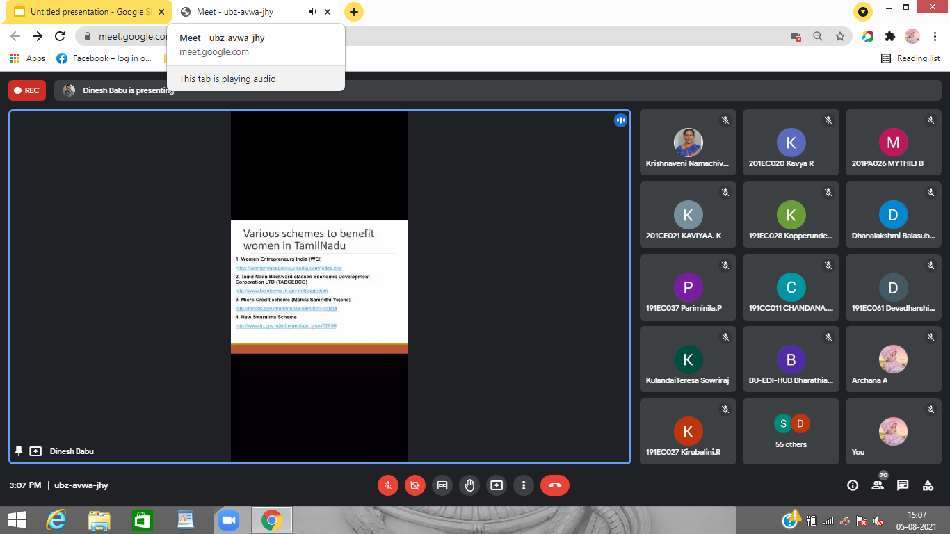
Task: Show participants list with 70 badge
Action: coord(878,485)
